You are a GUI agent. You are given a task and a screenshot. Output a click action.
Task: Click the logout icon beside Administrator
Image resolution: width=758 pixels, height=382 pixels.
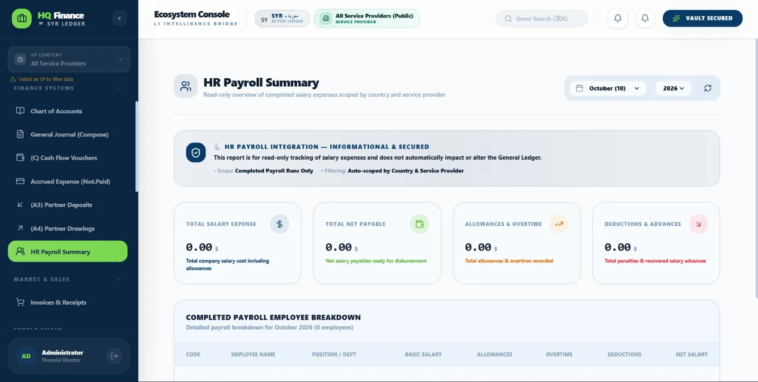(114, 356)
